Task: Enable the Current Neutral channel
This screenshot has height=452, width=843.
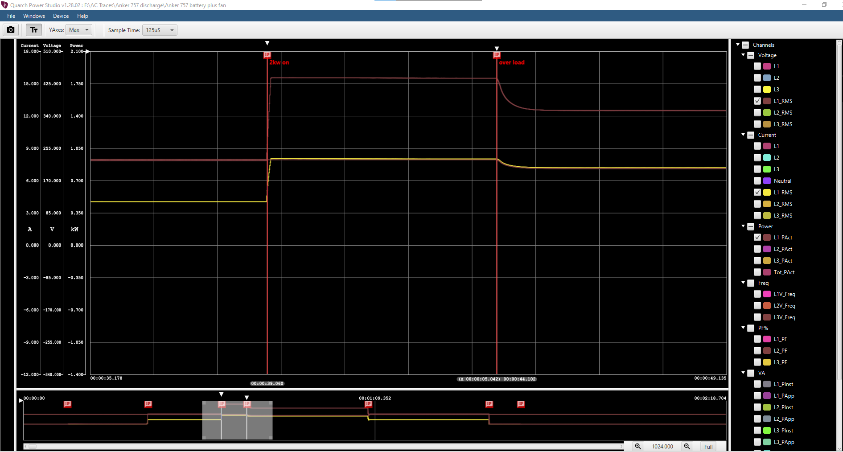Action: pos(757,181)
